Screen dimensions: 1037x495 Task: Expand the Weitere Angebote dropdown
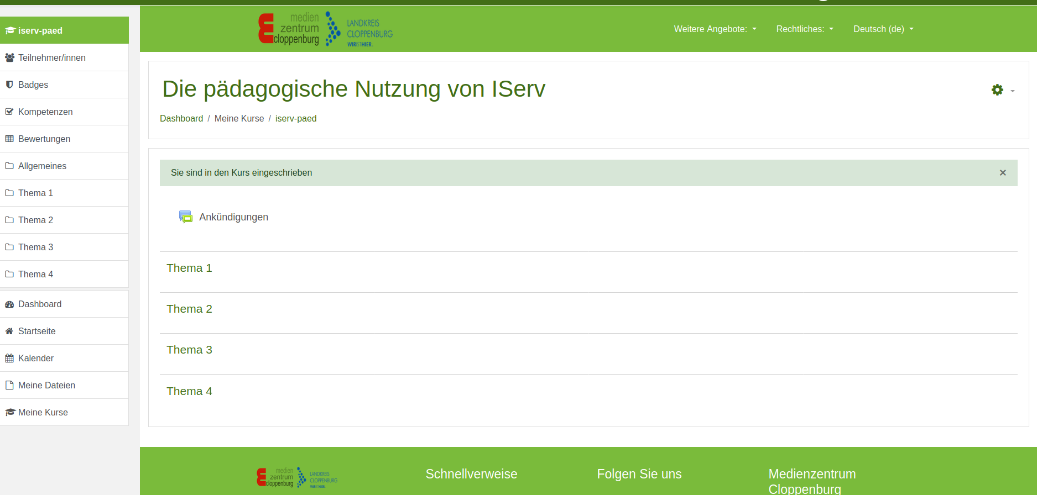pyautogui.click(x=715, y=29)
